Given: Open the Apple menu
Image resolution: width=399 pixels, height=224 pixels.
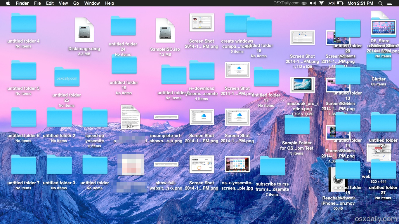Looking at the screenshot, I should pyautogui.click(x=8, y=3).
